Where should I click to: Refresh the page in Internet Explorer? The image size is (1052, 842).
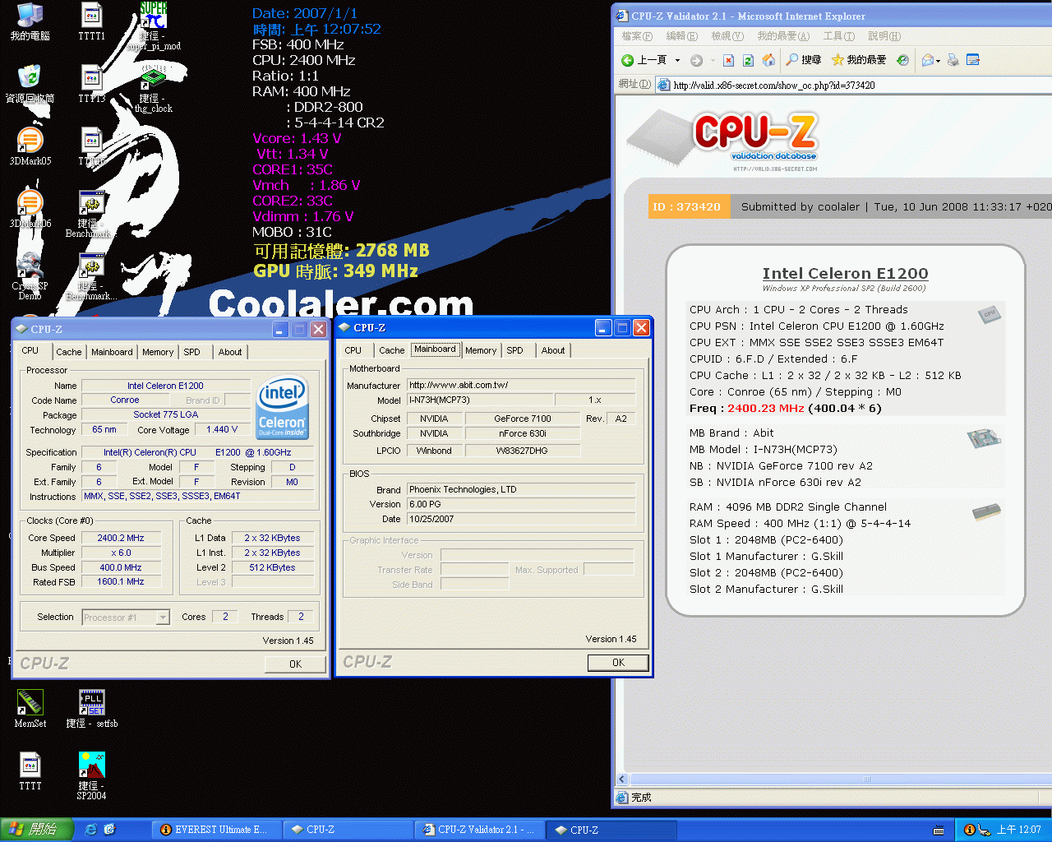(748, 60)
